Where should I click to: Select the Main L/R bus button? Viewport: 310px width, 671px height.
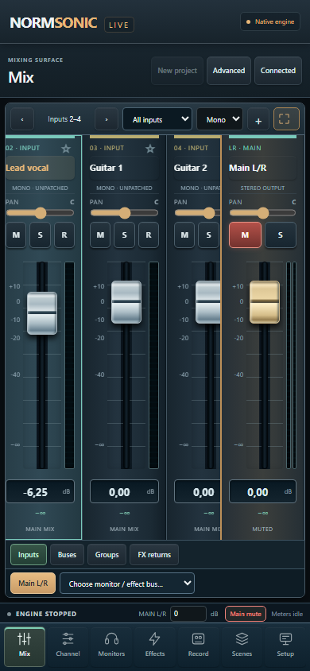pyautogui.click(x=33, y=584)
